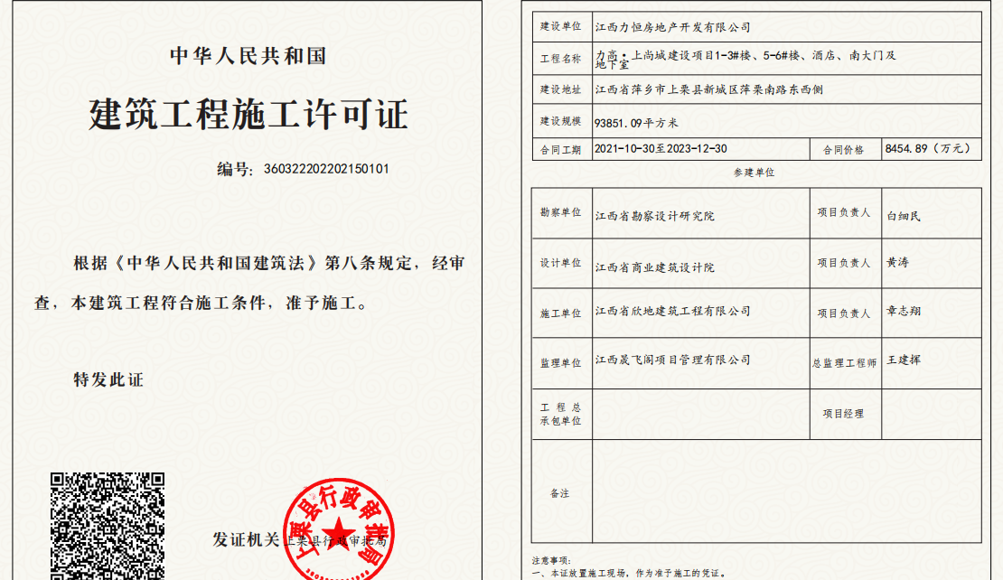Click the '建设规模' row label

click(x=561, y=121)
